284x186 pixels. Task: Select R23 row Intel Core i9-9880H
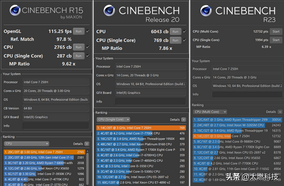pos(237,142)
